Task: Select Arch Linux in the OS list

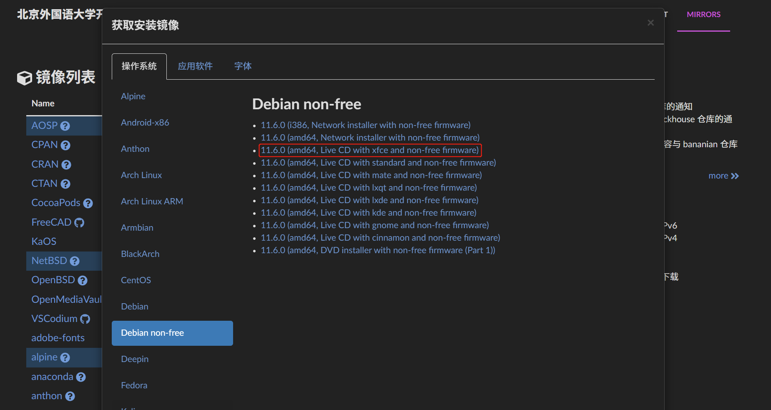Action: click(141, 175)
